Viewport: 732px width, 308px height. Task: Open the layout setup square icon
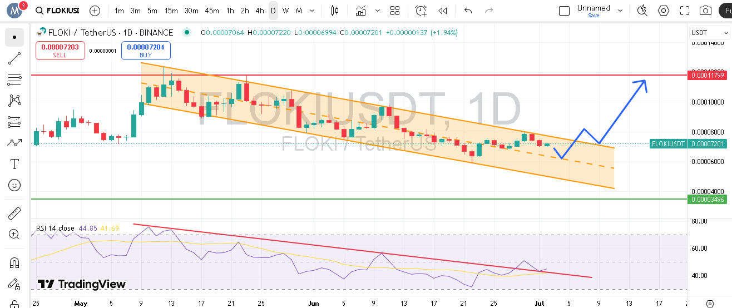tap(565, 11)
